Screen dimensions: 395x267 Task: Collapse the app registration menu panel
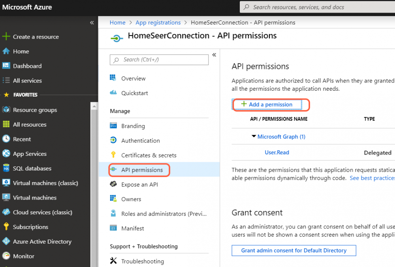(214, 55)
